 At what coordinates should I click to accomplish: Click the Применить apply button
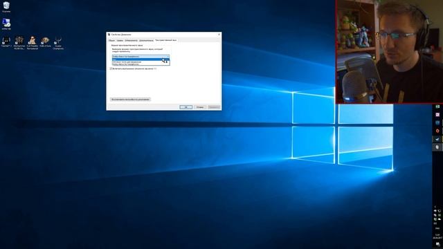(x=214, y=107)
